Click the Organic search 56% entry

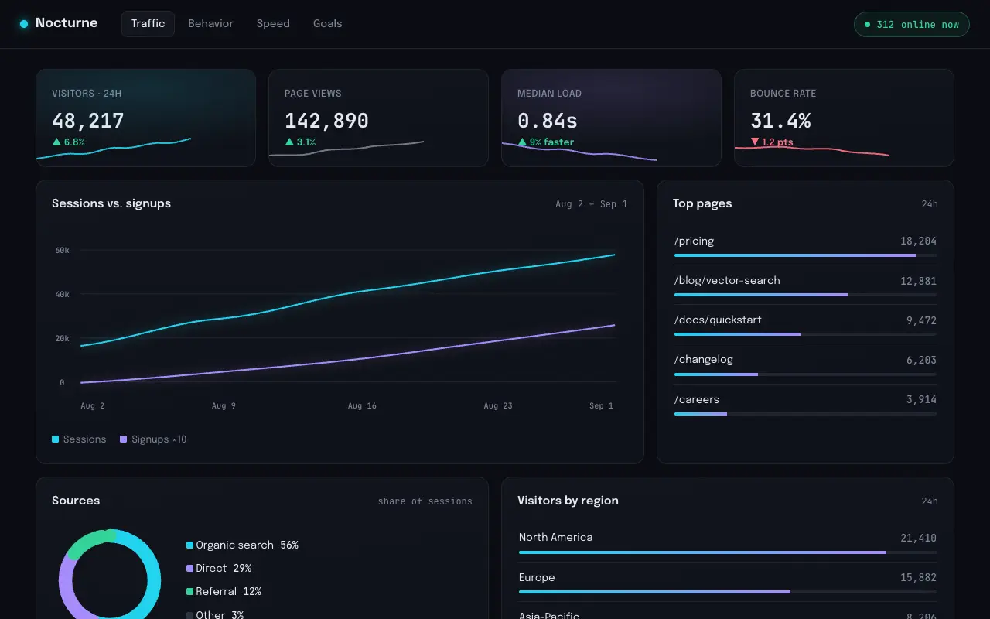243,545
